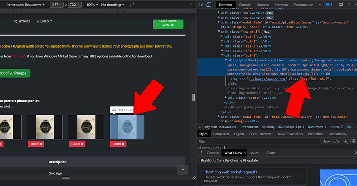Select div.main.pl-4.pr-4 in the breadcrumb

[x=291, y=127]
